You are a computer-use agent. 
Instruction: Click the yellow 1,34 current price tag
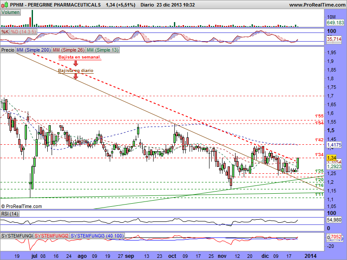tap(331, 158)
